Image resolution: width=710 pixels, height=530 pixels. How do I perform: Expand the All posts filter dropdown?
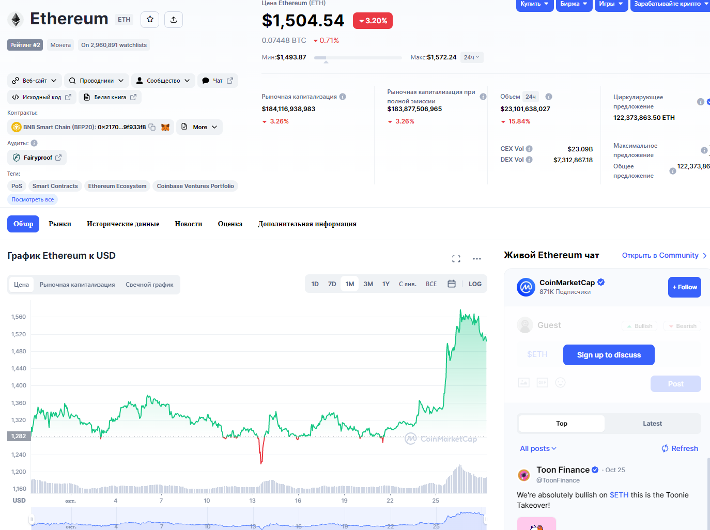coord(538,448)
